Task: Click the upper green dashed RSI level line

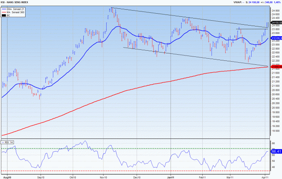Action: 132,149
